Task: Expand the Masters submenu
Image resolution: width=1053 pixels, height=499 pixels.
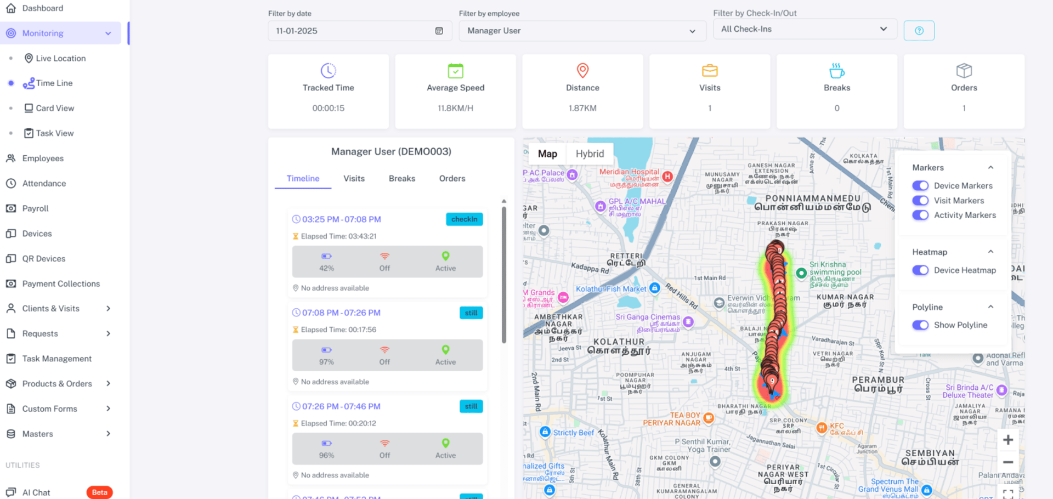Action: (108, 434)
